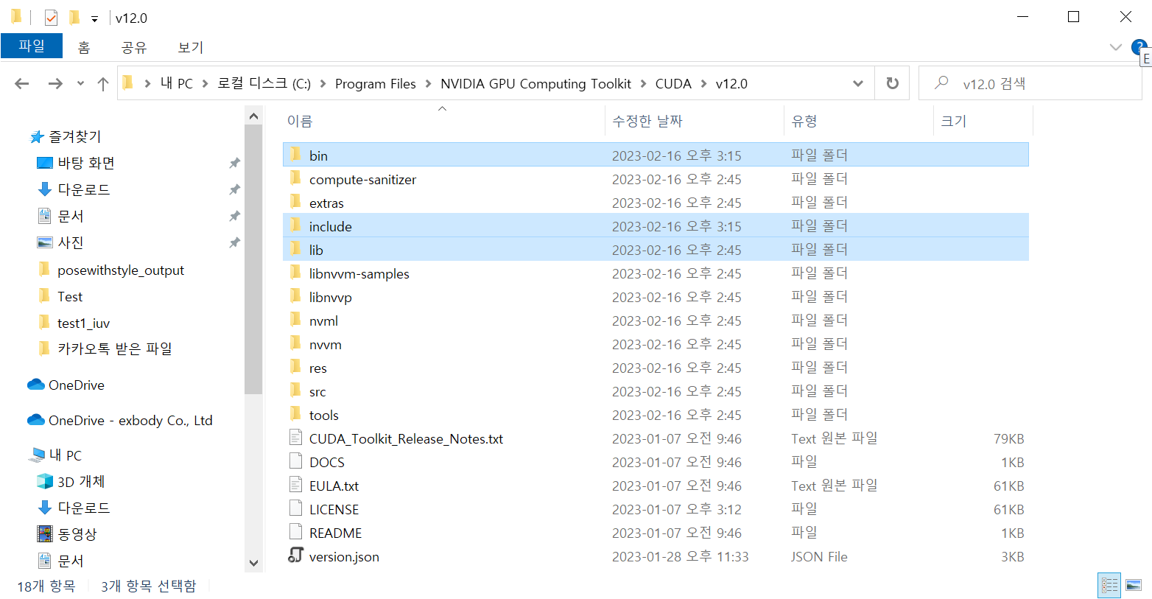Select the bin folder icon
This screenshot has height=599, width=1152.
pos(295,155)
